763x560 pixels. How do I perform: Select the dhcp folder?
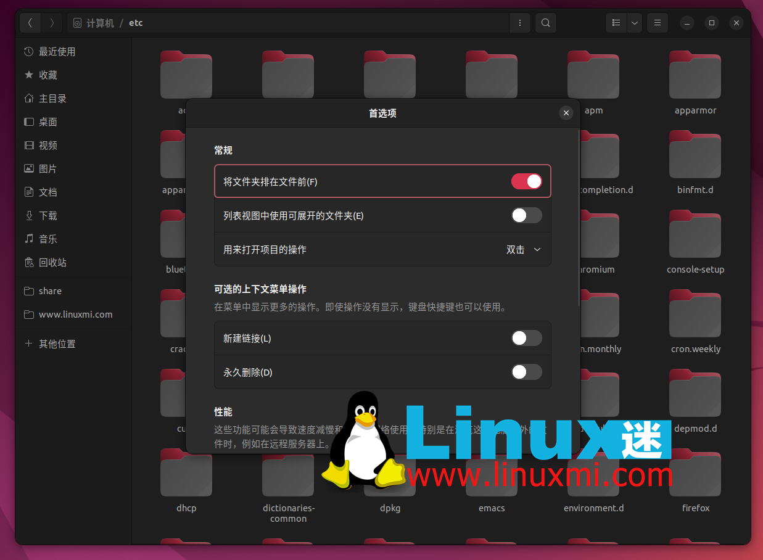click(186, 481)
